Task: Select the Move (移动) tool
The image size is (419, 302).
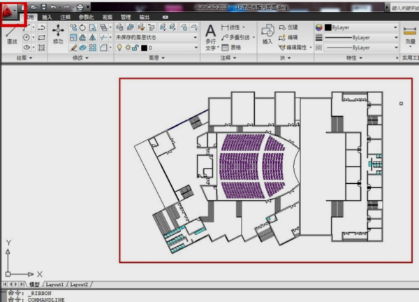Action: pyautogui.click(x=58, y=35)
